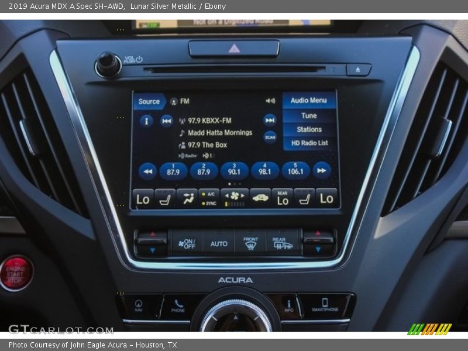Select preset 3 station 90.1
468x351 pixels.
tap(235, 171)
